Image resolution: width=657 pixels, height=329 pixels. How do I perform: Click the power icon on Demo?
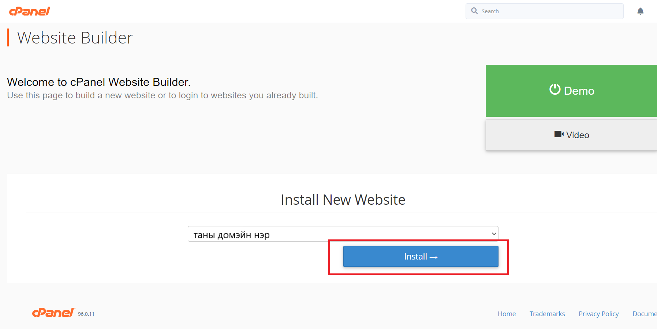coord(555,89)
